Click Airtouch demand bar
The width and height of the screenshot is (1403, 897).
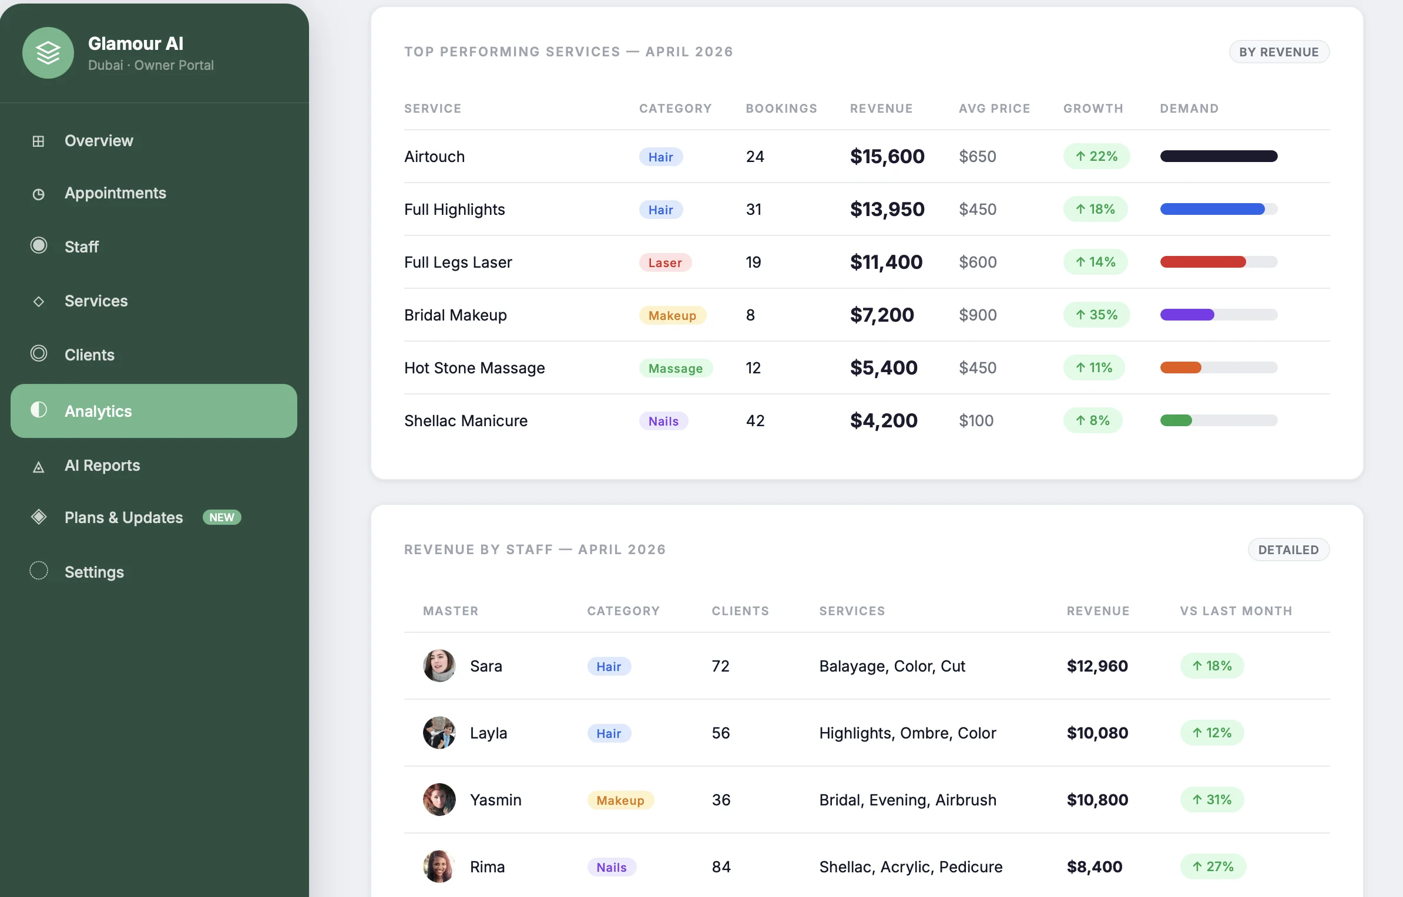(1219, 156)
